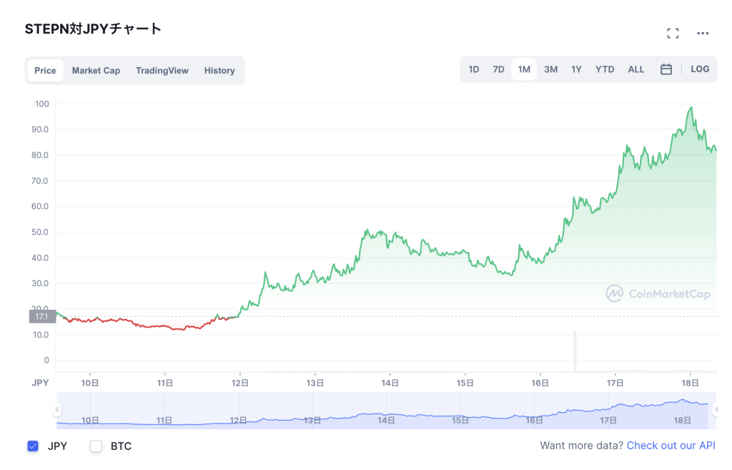This screenshot has height=470, width=732.
Task: Select the History tab
Action: (x=219, y=71)
